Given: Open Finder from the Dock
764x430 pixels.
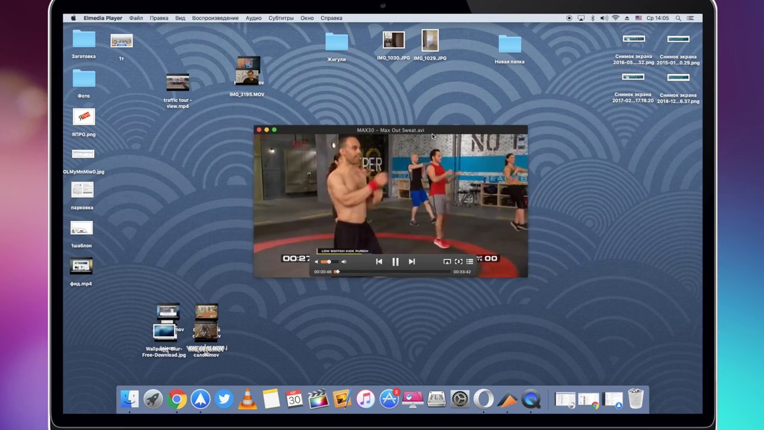Looking at the screenshot, I should click(130, 399).
